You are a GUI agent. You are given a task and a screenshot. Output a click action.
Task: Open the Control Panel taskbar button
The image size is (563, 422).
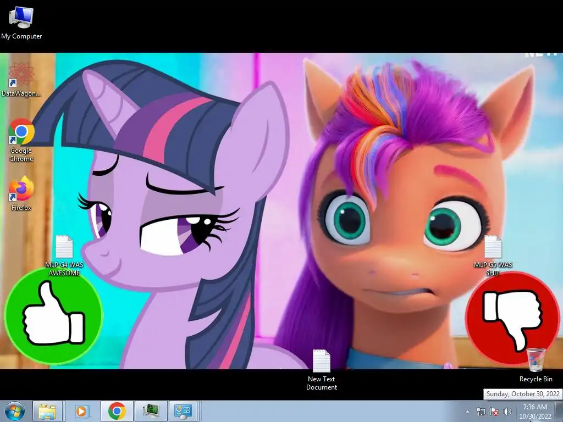click(183, 411)
